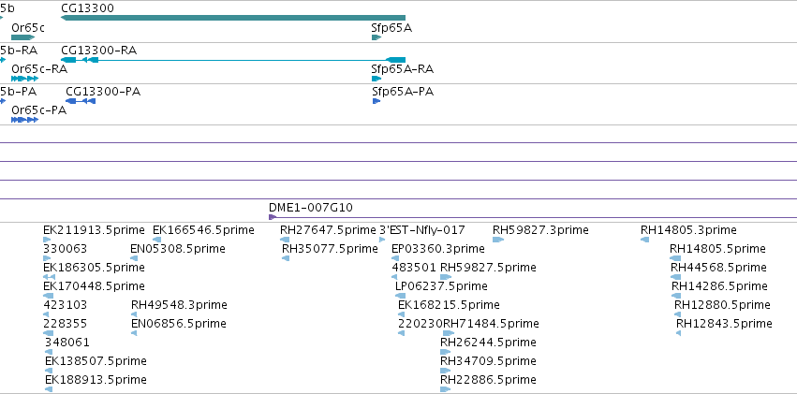Viewport: 797px width, 394px height.
Task: Select the RH26244.5prime EST glyph
Action: 446,353
